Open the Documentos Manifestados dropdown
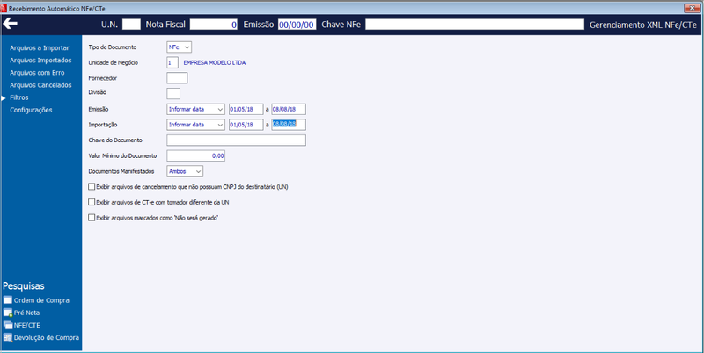Viewport: 704px width, 353px height. [185, 171]
